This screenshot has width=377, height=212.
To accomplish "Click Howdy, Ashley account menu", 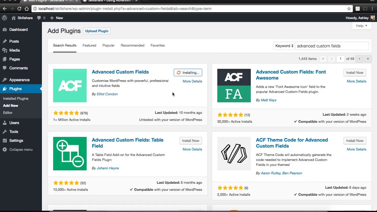I will [x=357, y=18].
